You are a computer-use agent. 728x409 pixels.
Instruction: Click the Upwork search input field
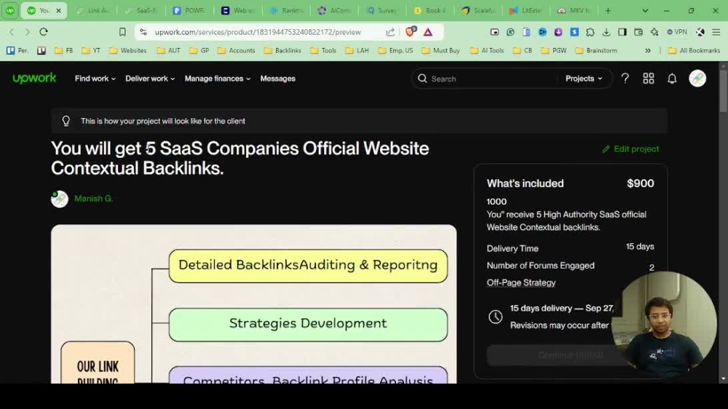pyautogui.click(x=492, y=79)
